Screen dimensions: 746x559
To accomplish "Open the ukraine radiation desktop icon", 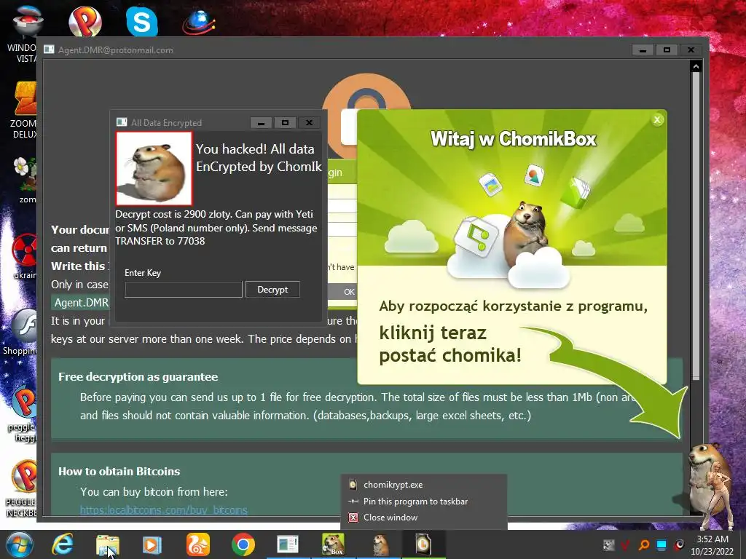I will [x=24, y=257].
